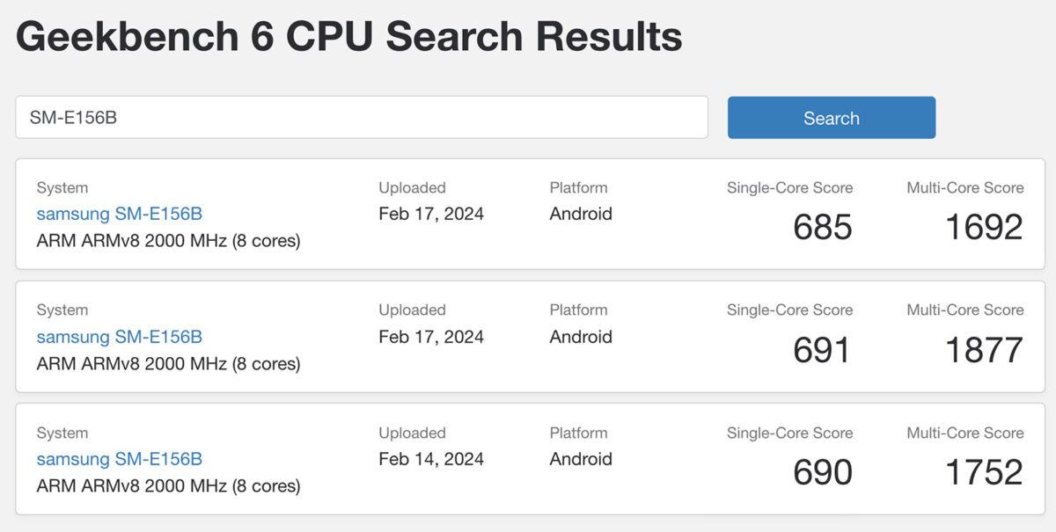Open samsung SM-E156B link scoring 685 single-core
This screenshot has width=1056, height=532.
tap(120, 214)
